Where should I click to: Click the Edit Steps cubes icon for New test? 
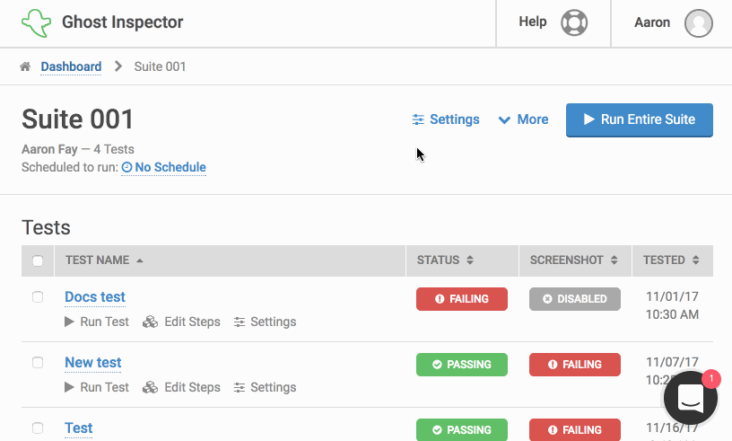click(x=150, y=387)
